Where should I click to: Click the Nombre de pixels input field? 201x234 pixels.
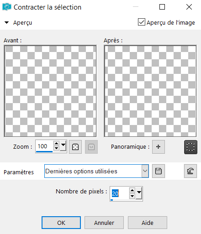[120, 193]
